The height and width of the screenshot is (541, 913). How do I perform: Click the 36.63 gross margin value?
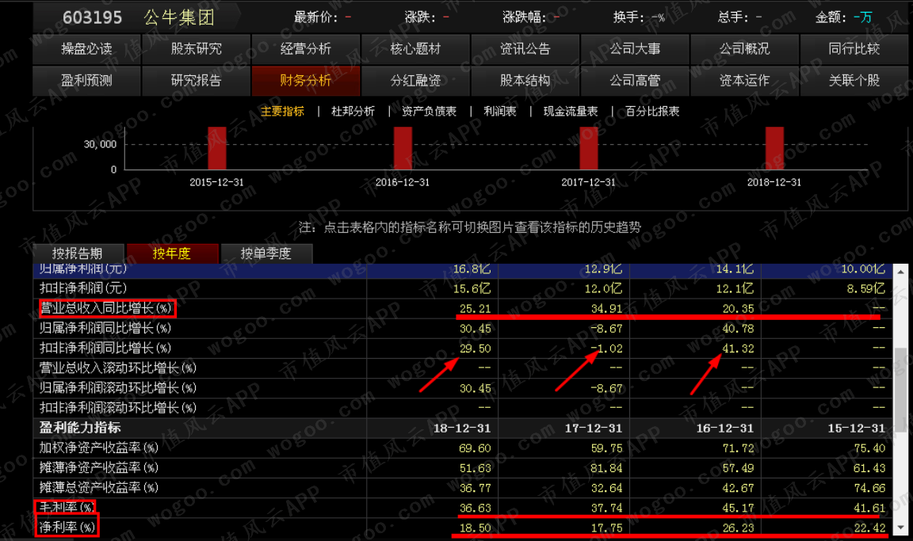pyautogui.click(x=476, y=508)
